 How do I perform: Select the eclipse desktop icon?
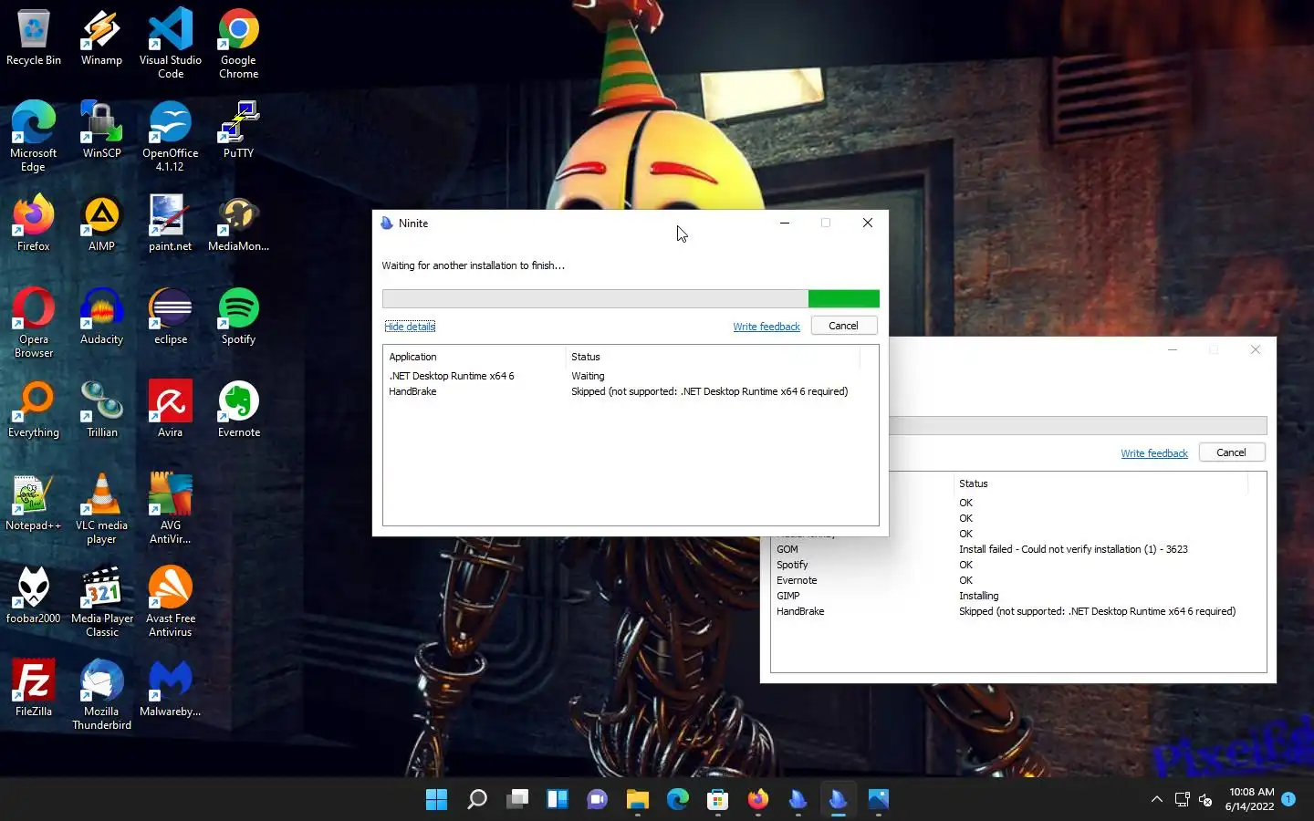click(x=171, y=316)
